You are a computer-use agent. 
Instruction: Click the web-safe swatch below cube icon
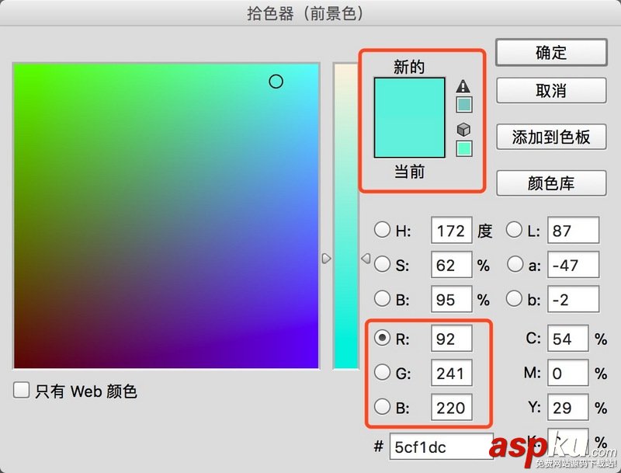coord(463,148)
